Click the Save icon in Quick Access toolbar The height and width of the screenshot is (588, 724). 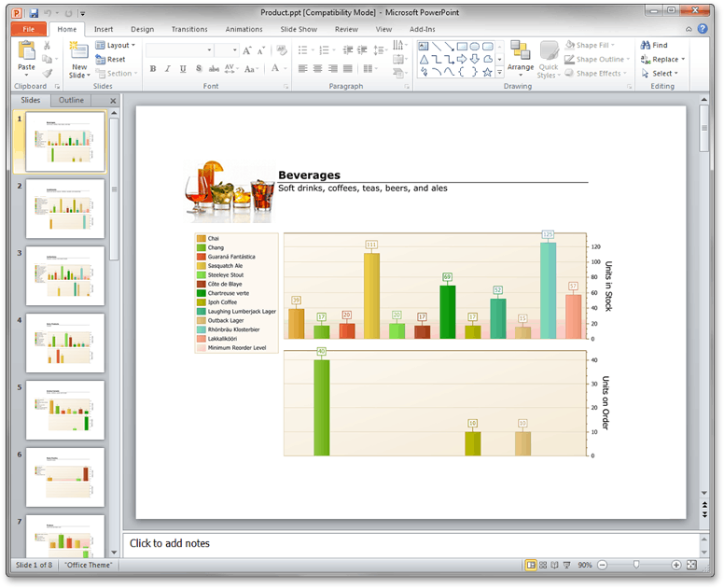tap(34, 13)
